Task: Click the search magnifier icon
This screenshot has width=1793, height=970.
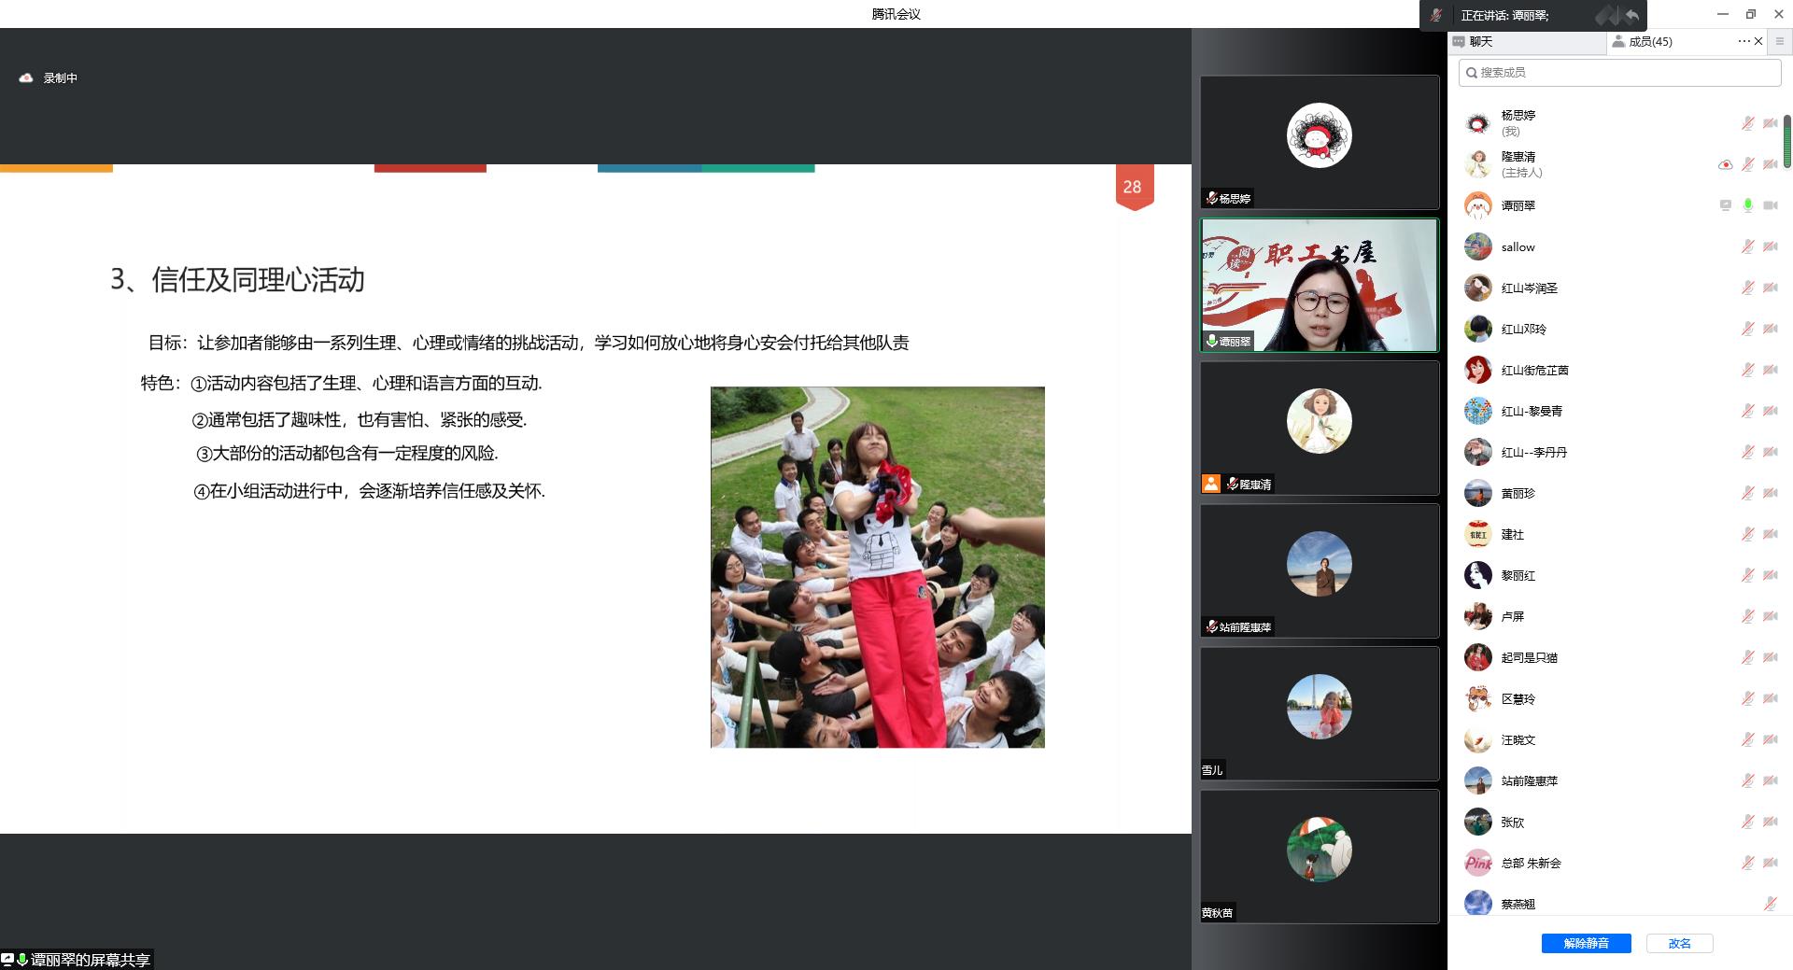Action: 1472,72
